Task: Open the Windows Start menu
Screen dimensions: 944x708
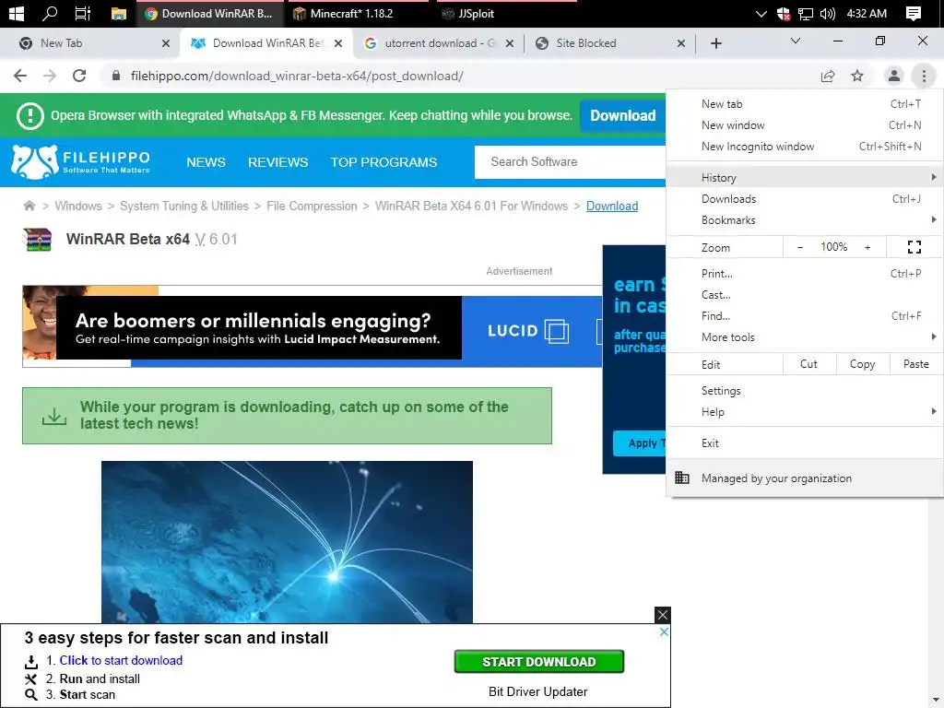Action: (x=17, y=13)
